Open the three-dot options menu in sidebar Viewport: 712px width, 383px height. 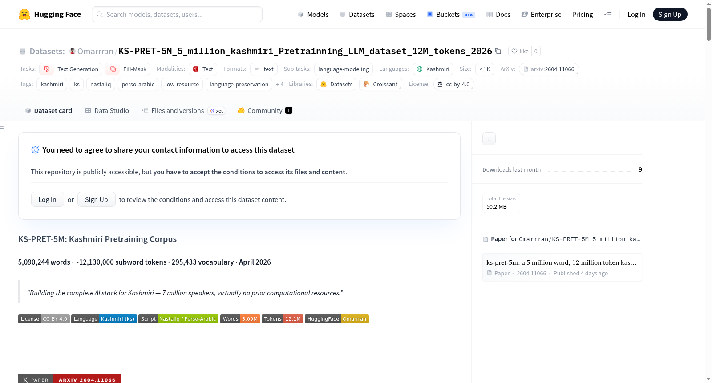click(x=489, y=139)
